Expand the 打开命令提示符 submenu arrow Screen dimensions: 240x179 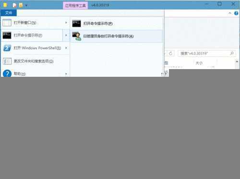[x=66, y=36]
